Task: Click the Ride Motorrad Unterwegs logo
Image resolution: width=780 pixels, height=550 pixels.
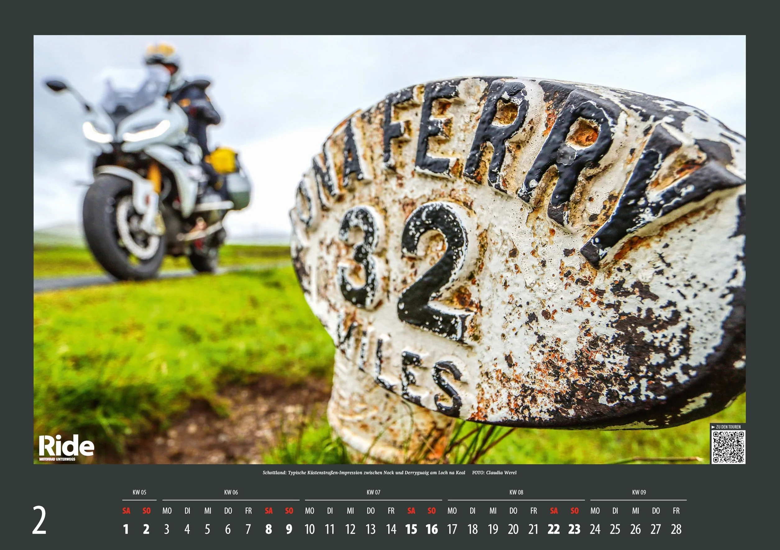Action: click(x=66, y=448)
